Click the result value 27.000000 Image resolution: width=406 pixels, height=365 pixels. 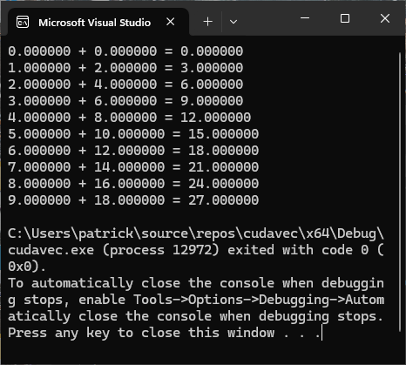(x=224, y=200)
